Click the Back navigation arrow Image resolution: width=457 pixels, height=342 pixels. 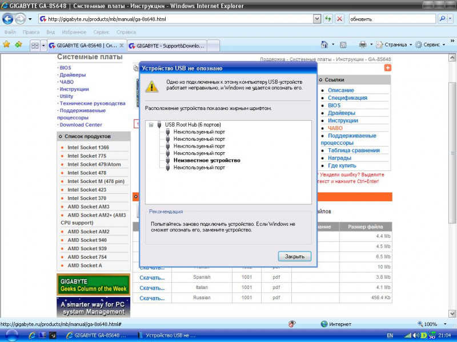pos(8,19)
